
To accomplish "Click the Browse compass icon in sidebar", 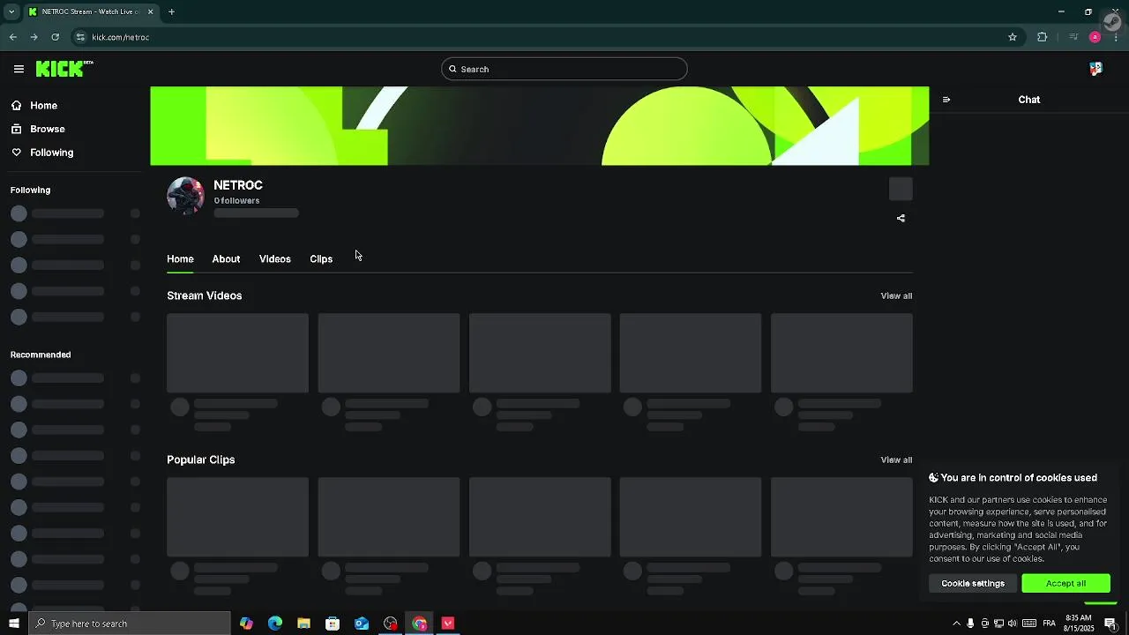I will [x=17, y=129].
